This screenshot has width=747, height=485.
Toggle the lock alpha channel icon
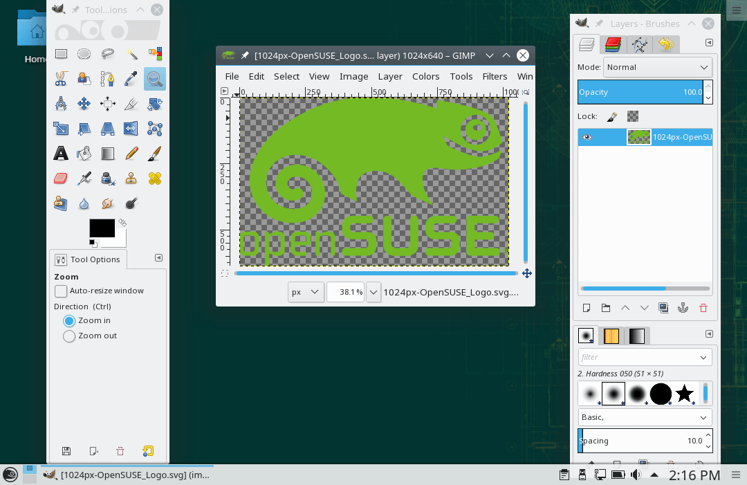[x=633, y=116]
